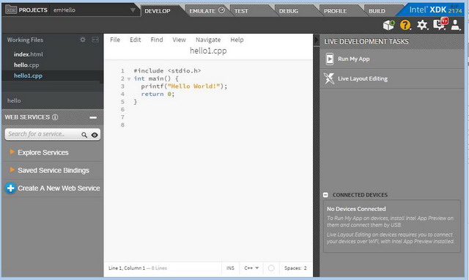Switch to the PROFILE tab

click(x=336, y=11)
